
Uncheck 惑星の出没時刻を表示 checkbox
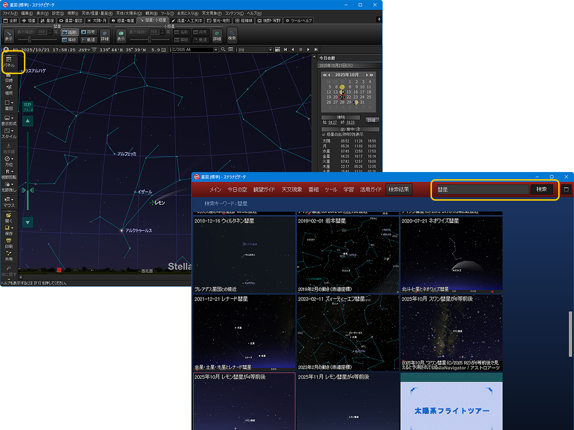(x=324, y=135)
